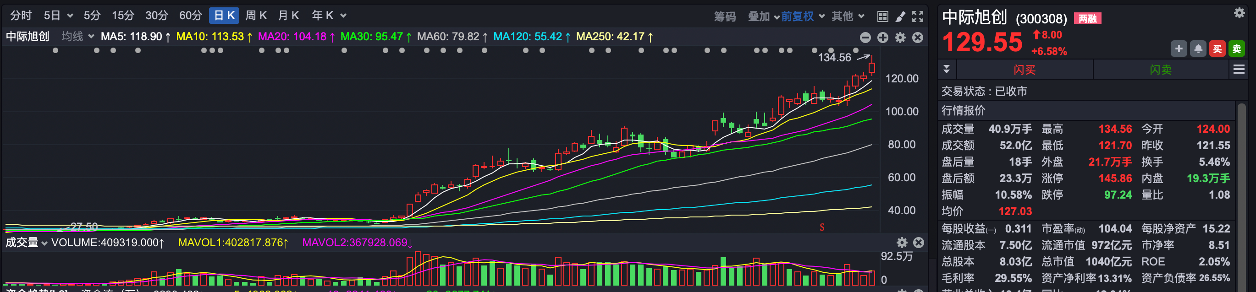Image resolution: width=1256 pixels, height=292 pixels.
Task: Zoom in the K-line chart with plus icon
Action: point(883,38)
